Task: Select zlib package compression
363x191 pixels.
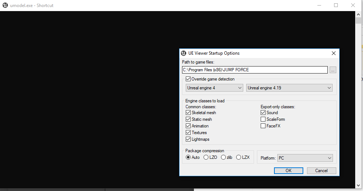Action: (x=223, y=157)
